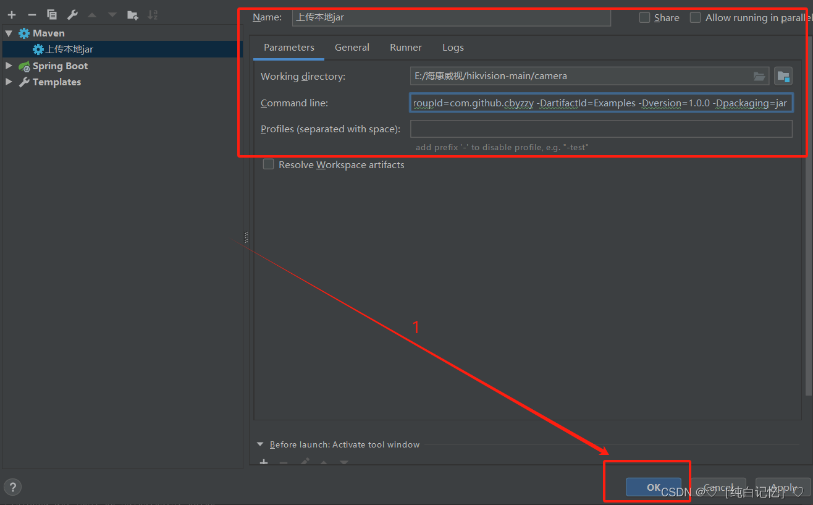Switch to the General tab
Viewport: 813px width, 505px height.
(x=352, y=48)
